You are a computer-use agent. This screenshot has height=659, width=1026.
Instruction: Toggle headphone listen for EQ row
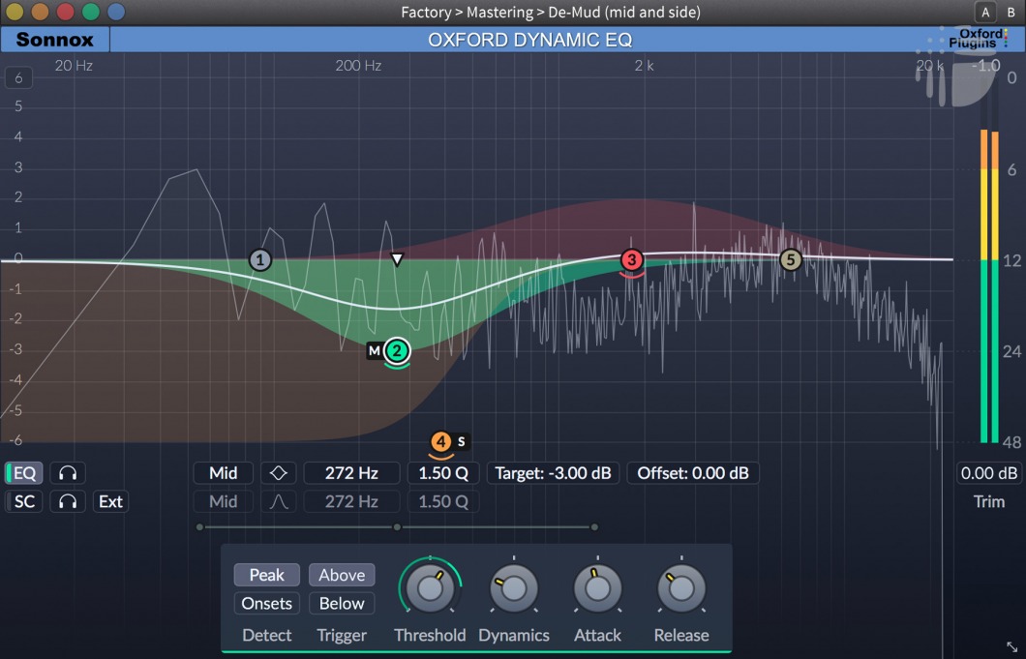click(68, 473)
